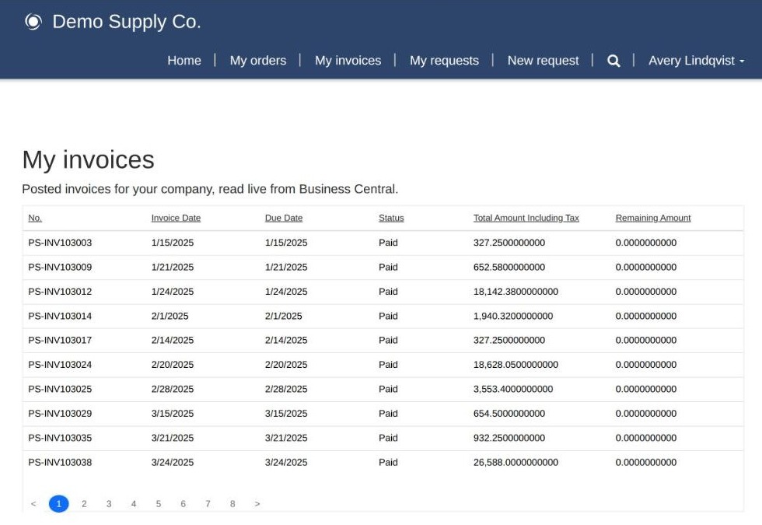Click total amount 3,553.4000000000
Image resolution: width=762 pixels, height=525 pixels.
click(x=513, y=389)
